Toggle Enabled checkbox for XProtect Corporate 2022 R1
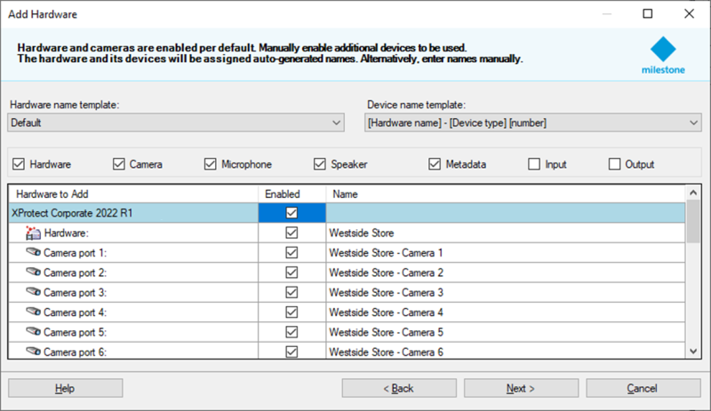The height and width of the screenshot is (411, 711). [x=292, y=213]
